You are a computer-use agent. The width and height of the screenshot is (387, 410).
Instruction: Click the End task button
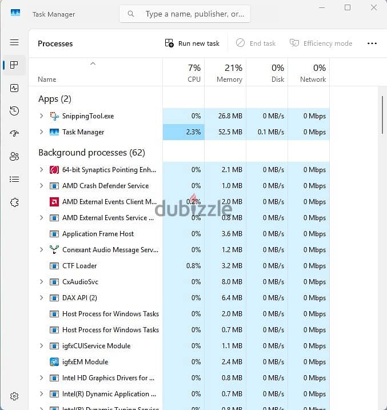(256, 43)
